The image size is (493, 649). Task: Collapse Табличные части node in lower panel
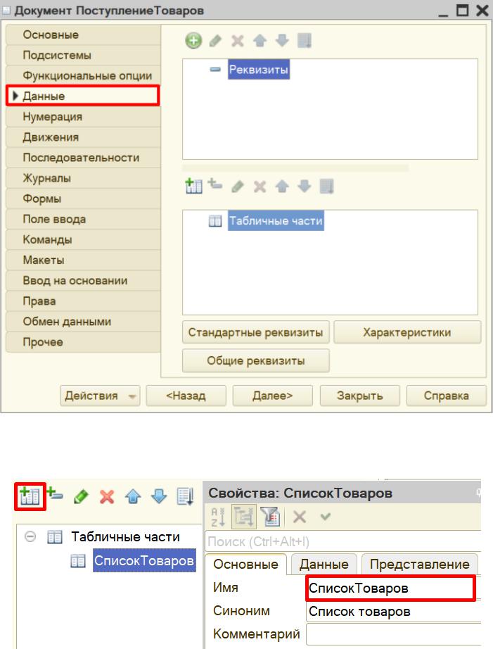click(30, 536)
